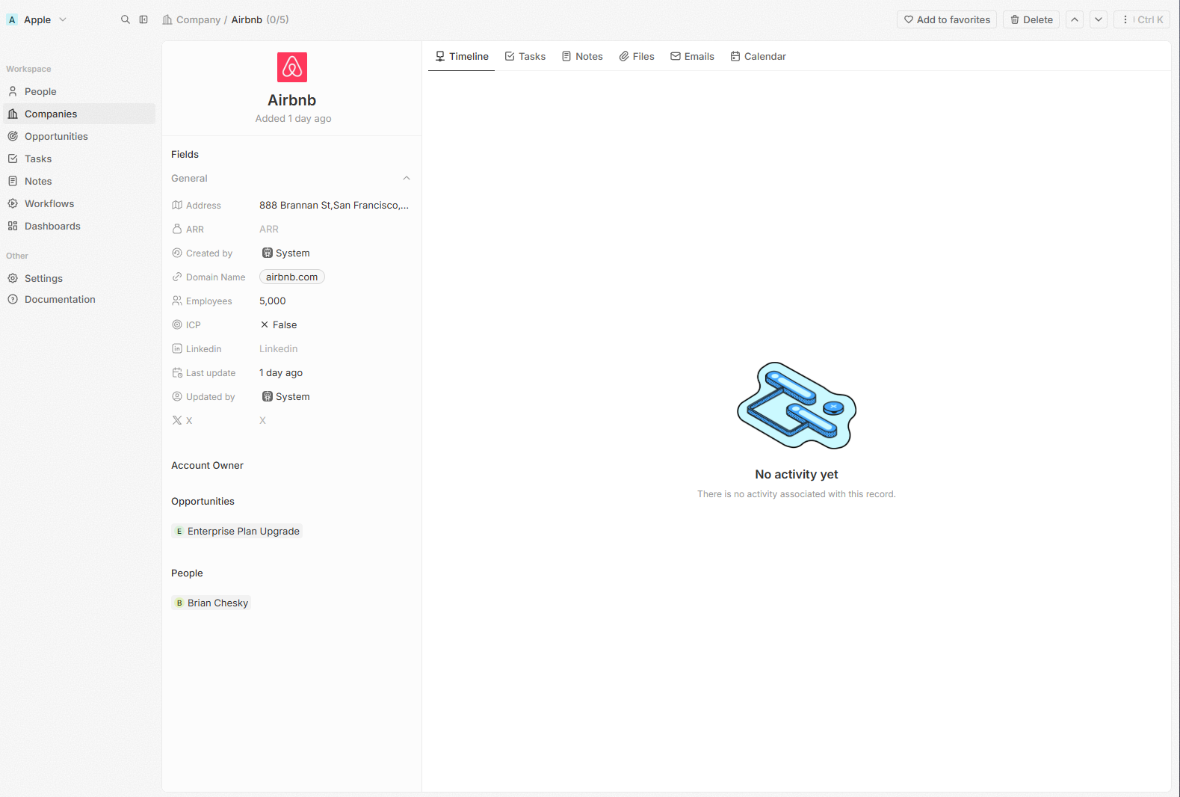Open Notes in the left sidebar
Viewport: 1180px width, 797px height.
pos(78,181)
